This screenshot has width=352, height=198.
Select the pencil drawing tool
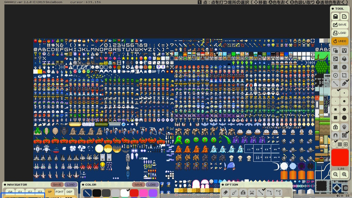[x=344, y=84]
